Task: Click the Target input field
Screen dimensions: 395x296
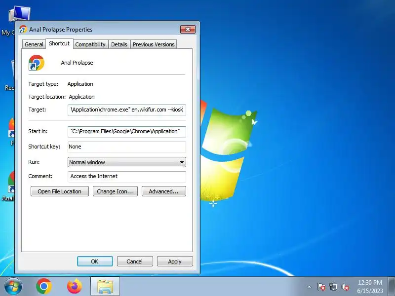Action: pos(127,110)
